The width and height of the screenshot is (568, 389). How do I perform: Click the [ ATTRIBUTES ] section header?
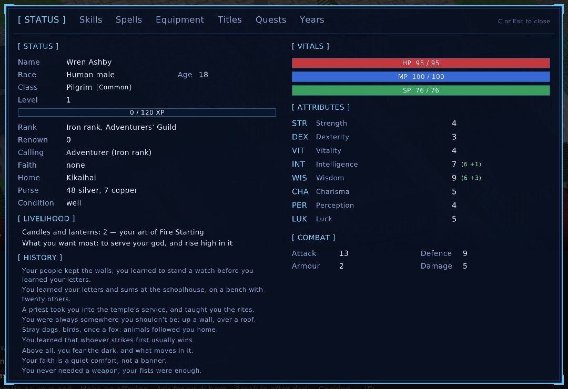(321, 107)
